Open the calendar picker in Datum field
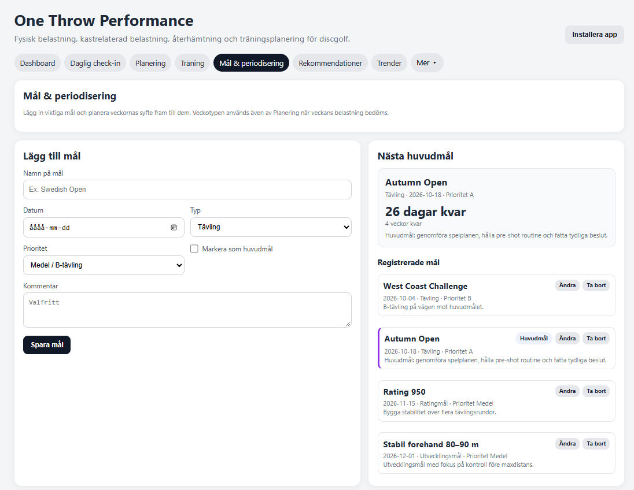This screenshot has width=634, height=490. (x=174, y=228)
